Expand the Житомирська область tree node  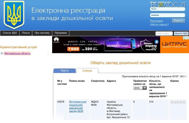coord(2,53)
